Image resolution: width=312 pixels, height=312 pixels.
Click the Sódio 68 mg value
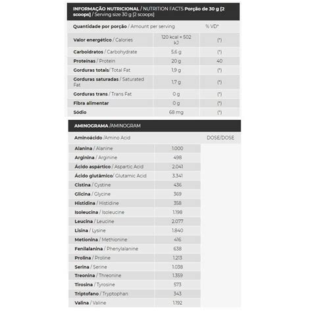[x=176, y=113]
